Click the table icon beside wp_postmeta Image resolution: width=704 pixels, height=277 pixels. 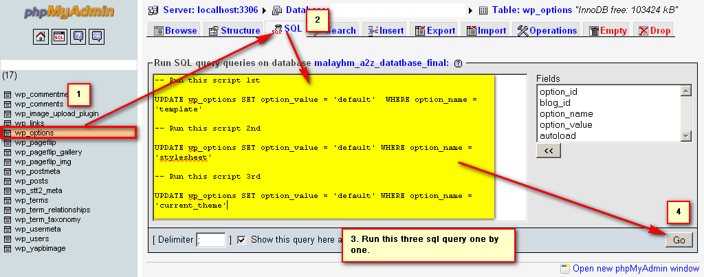point(7,172)
